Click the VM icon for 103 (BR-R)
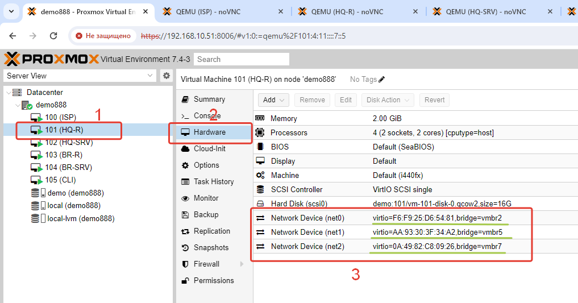 point(36,155)
